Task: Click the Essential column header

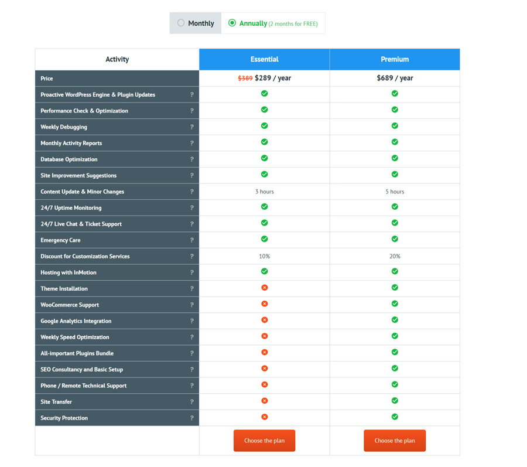Action: click(x=264, y=59)
